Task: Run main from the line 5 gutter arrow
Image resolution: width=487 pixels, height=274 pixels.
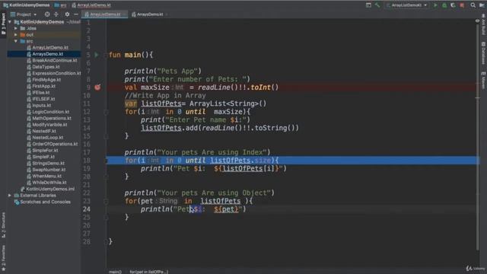Action: pyautogui.click(x=97, y=55)
